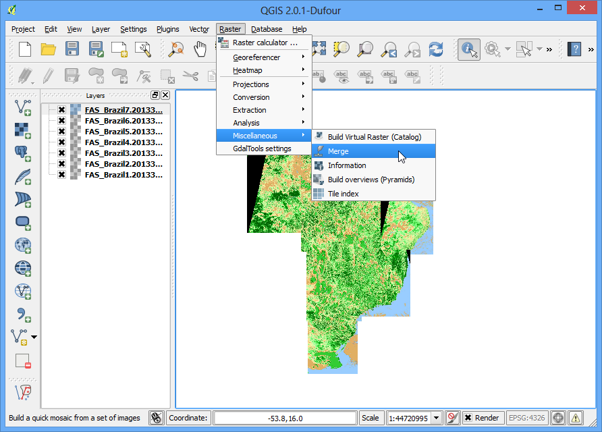Click the Remove Layer icon
602x432 pixels.
[23, 361]
